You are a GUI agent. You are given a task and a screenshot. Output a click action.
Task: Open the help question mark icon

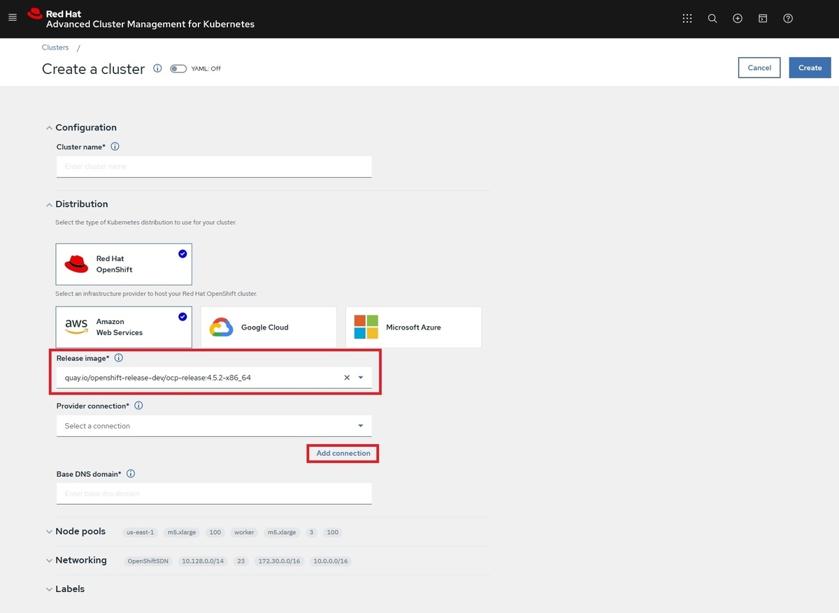pos(788,19)
